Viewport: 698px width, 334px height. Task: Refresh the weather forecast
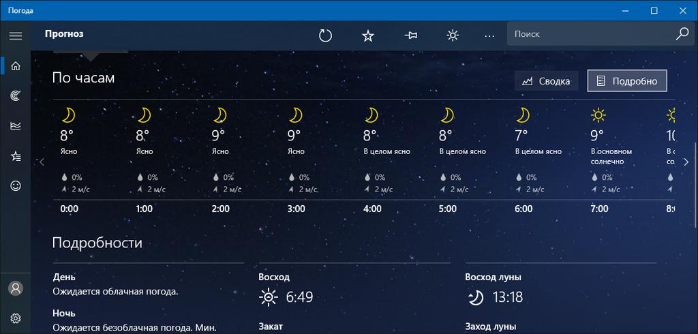[325, 35]
